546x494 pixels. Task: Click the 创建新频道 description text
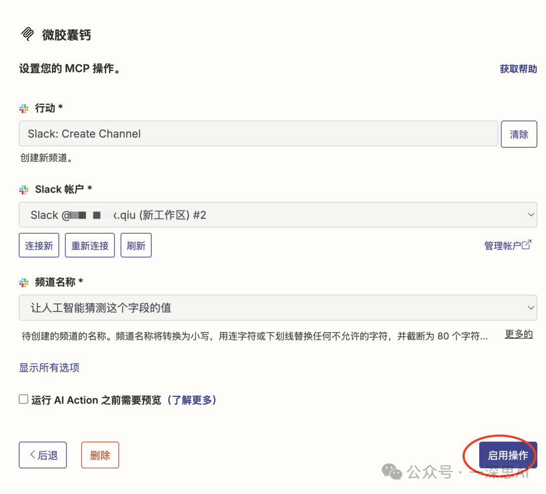[47, 158]
